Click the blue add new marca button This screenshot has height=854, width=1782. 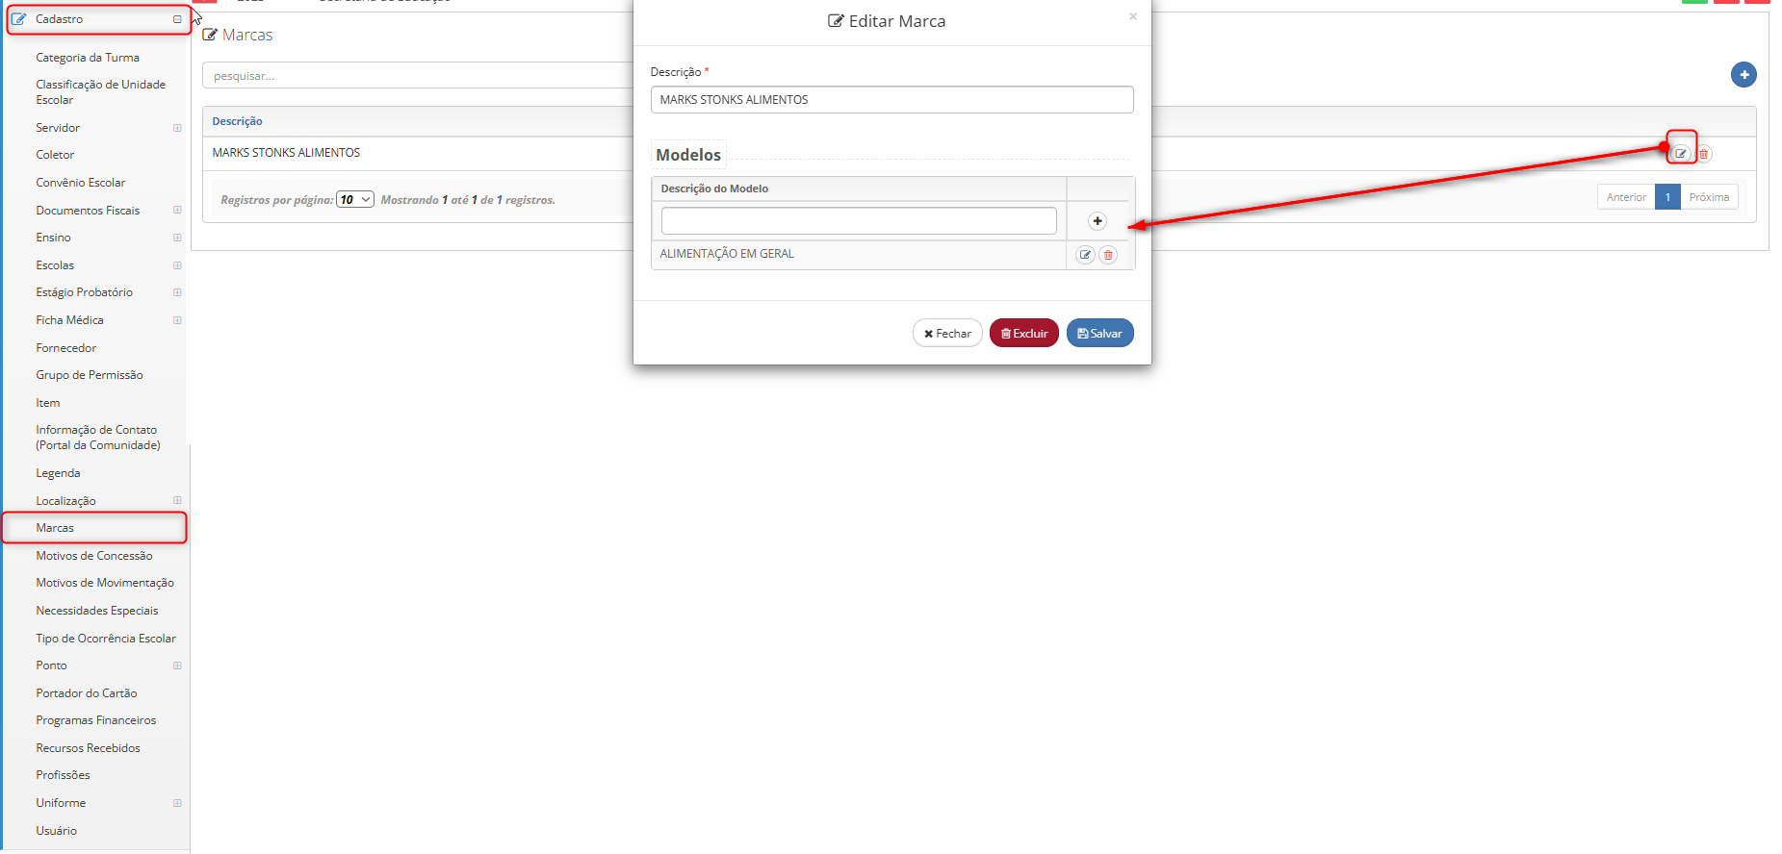[x=1743, y=75]
